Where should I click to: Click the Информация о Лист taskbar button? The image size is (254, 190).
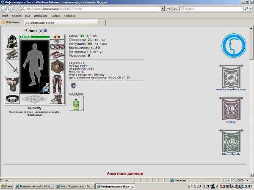tap(115, 187)
